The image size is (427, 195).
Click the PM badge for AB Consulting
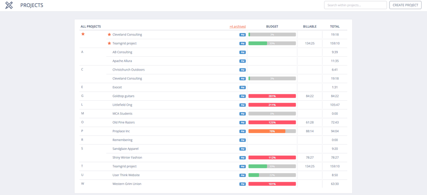pos(242,52)
